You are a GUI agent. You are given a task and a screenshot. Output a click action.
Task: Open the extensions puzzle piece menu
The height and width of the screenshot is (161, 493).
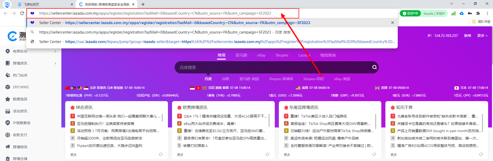click(478, 13)
